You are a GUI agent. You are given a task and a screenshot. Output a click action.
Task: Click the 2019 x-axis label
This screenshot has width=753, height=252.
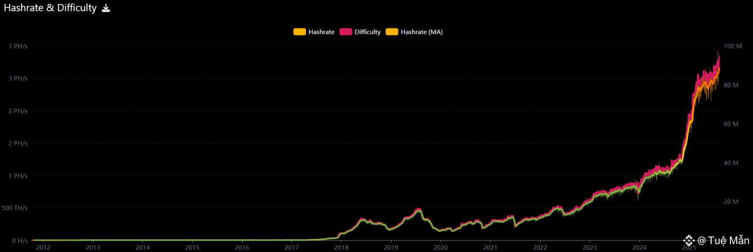click(x=391, y=248)
